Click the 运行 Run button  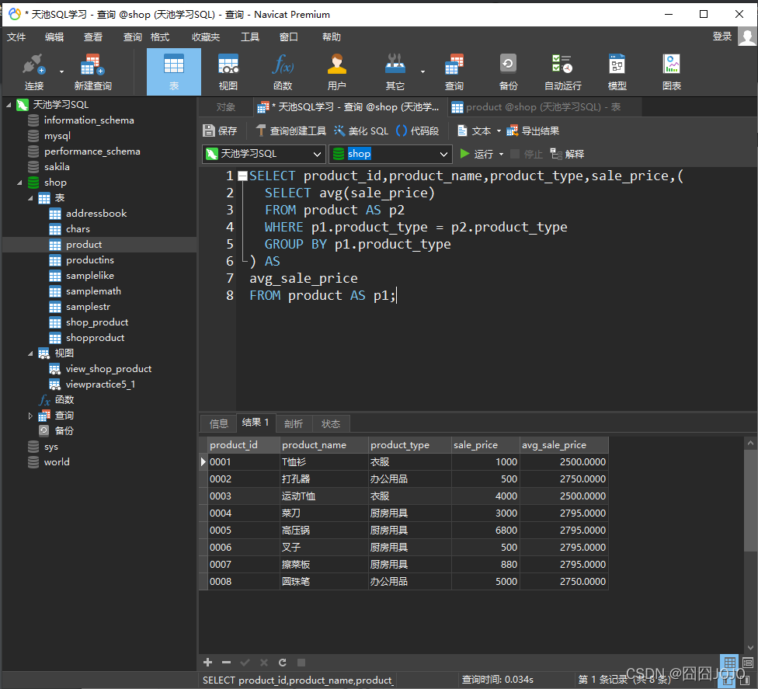coord(477,155)
